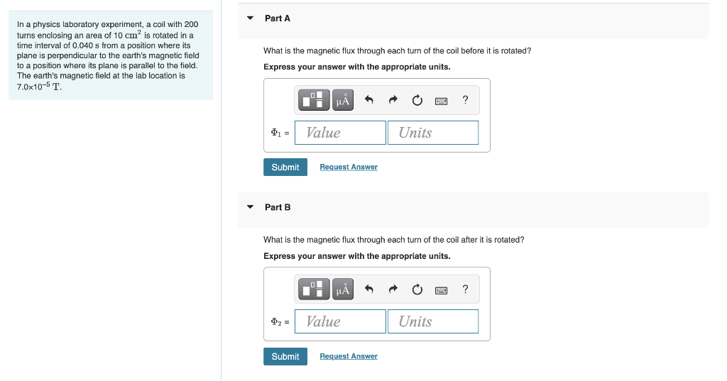Image resolution: width=727 pixels, height=381 pixels.
Task: Redo entry in Part A toolbar
Action: [393, 100]
